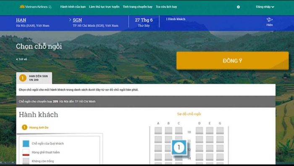Image resolution: width=294 pixels, height=166 pixels.
Task: Click 'TP Hồ Chí Minh (SGN), Việt Nam' text
Action: click(95, 26)
